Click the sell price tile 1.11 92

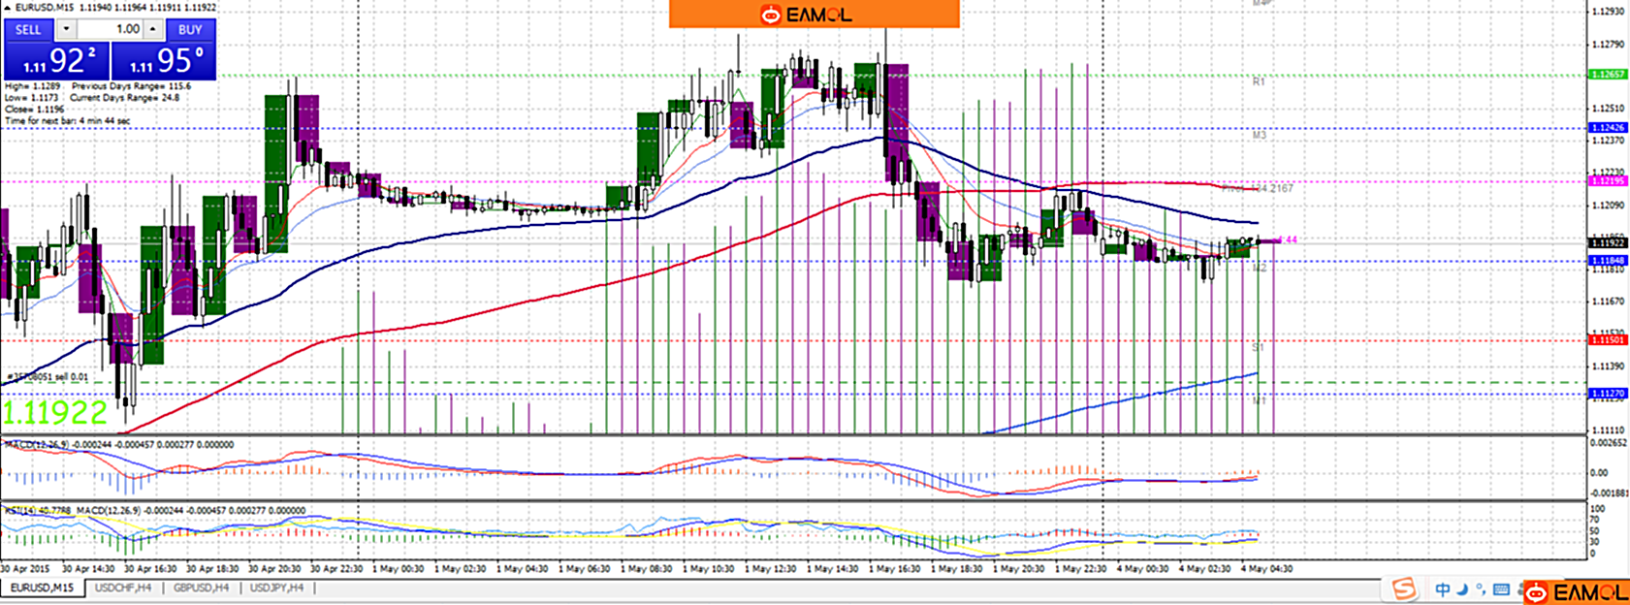(x=55, y=61)
